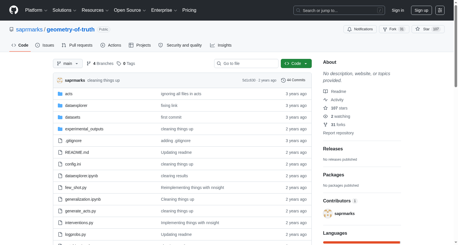Open 'ignoring all files in acts' commit message

(x=181, y=94)
